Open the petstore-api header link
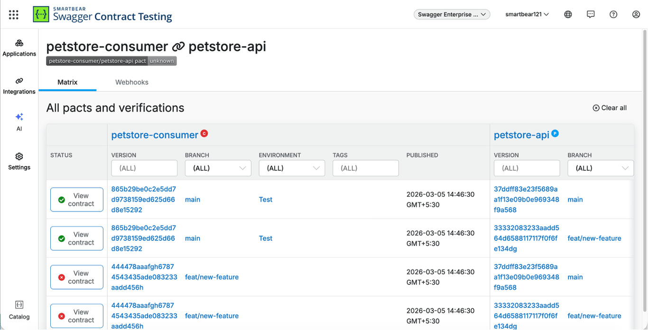This screenshot has height=330, width=648. click(521, 135)
